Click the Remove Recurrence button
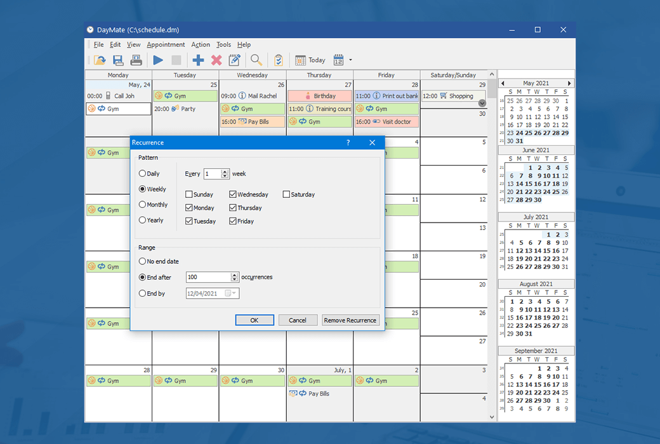This screenshot has height=444, width=660. coord(350,320)
